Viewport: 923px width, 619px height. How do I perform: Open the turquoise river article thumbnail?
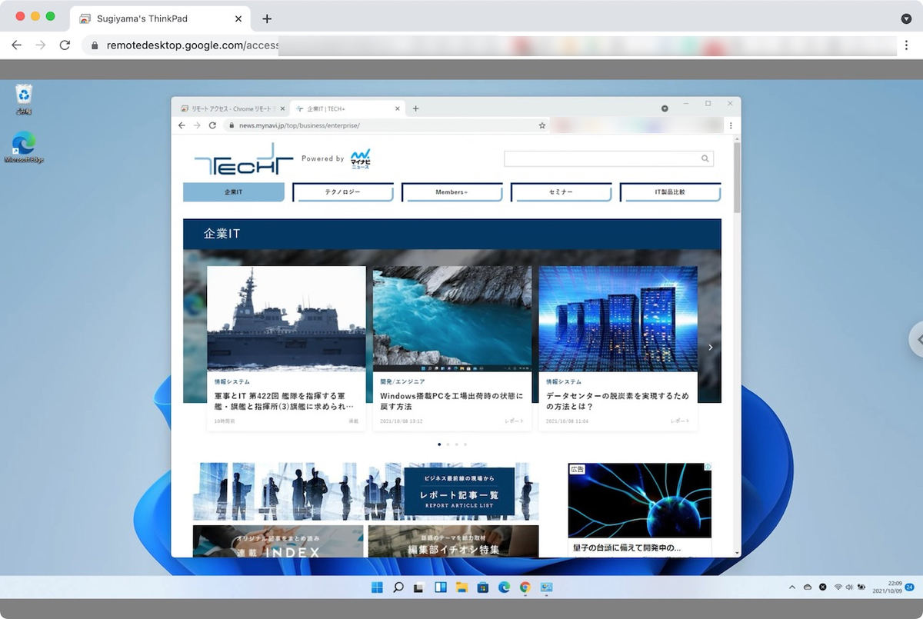pos(452,319)
